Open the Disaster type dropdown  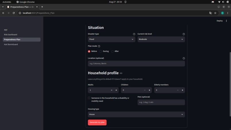coord(111,39)
